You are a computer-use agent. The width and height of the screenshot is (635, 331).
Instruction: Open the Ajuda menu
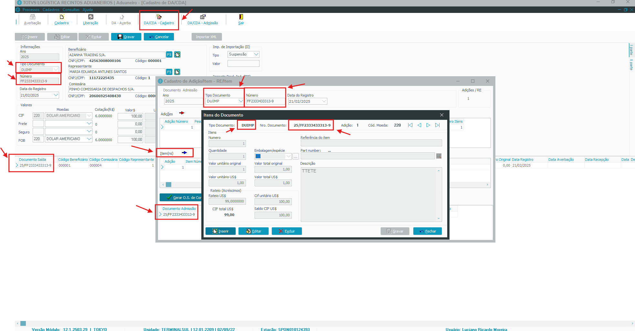(88, 10)
